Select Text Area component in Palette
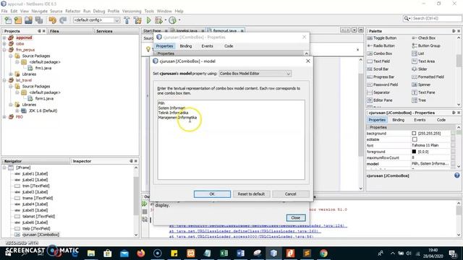The height and width of the screenshot is (260, 463). coord(423,61)
